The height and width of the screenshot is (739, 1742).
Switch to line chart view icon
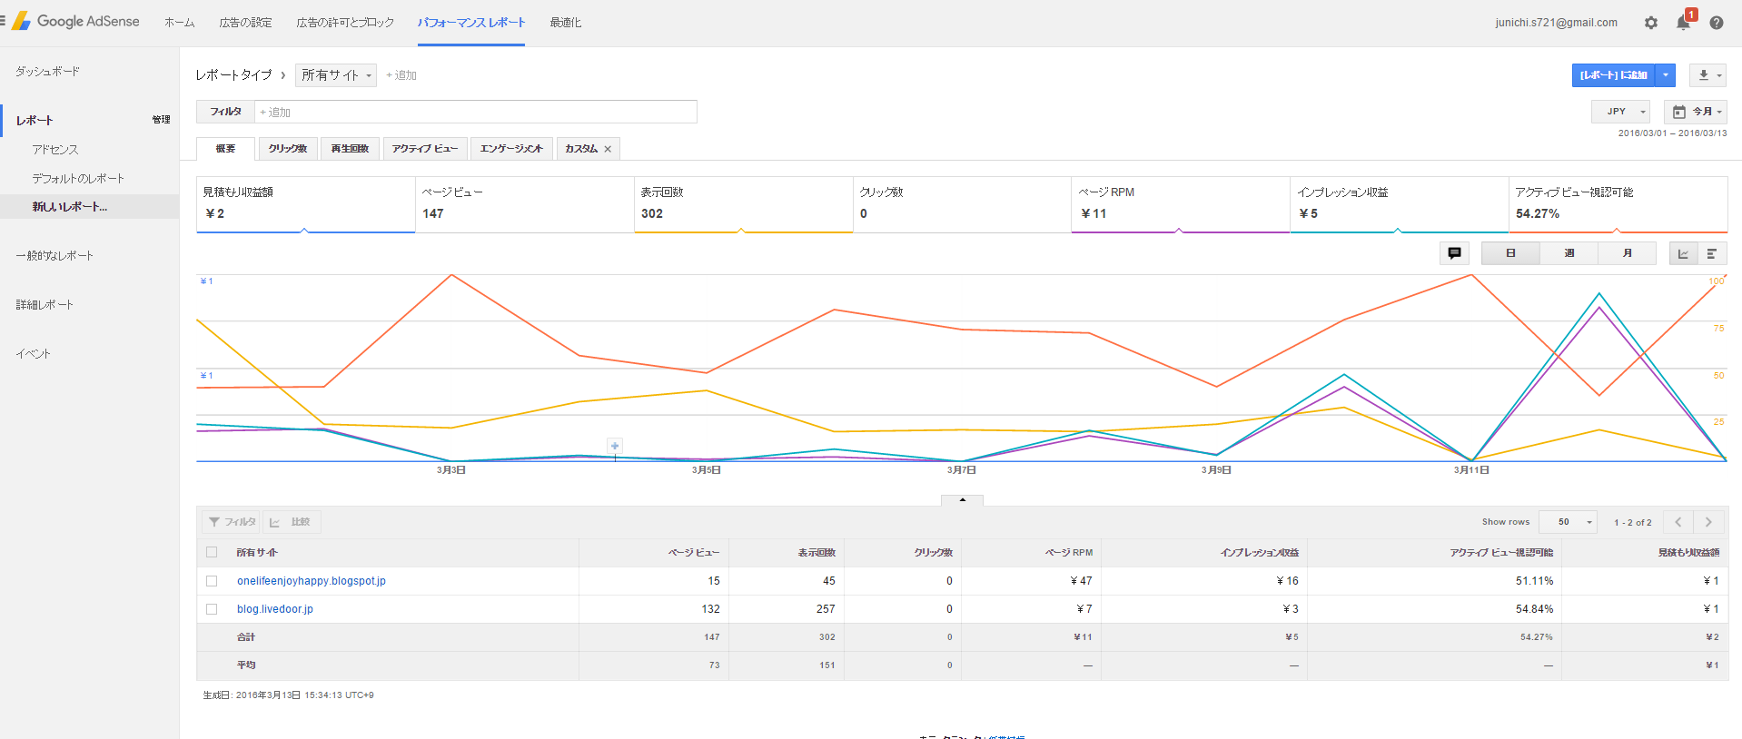tap(1684, 253)
